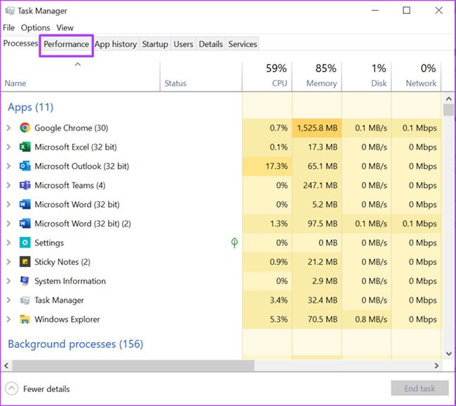This screenshot has height=406, width=456.
Task: Select the Apps (11) group heading
Action: [x=31, y=107]
